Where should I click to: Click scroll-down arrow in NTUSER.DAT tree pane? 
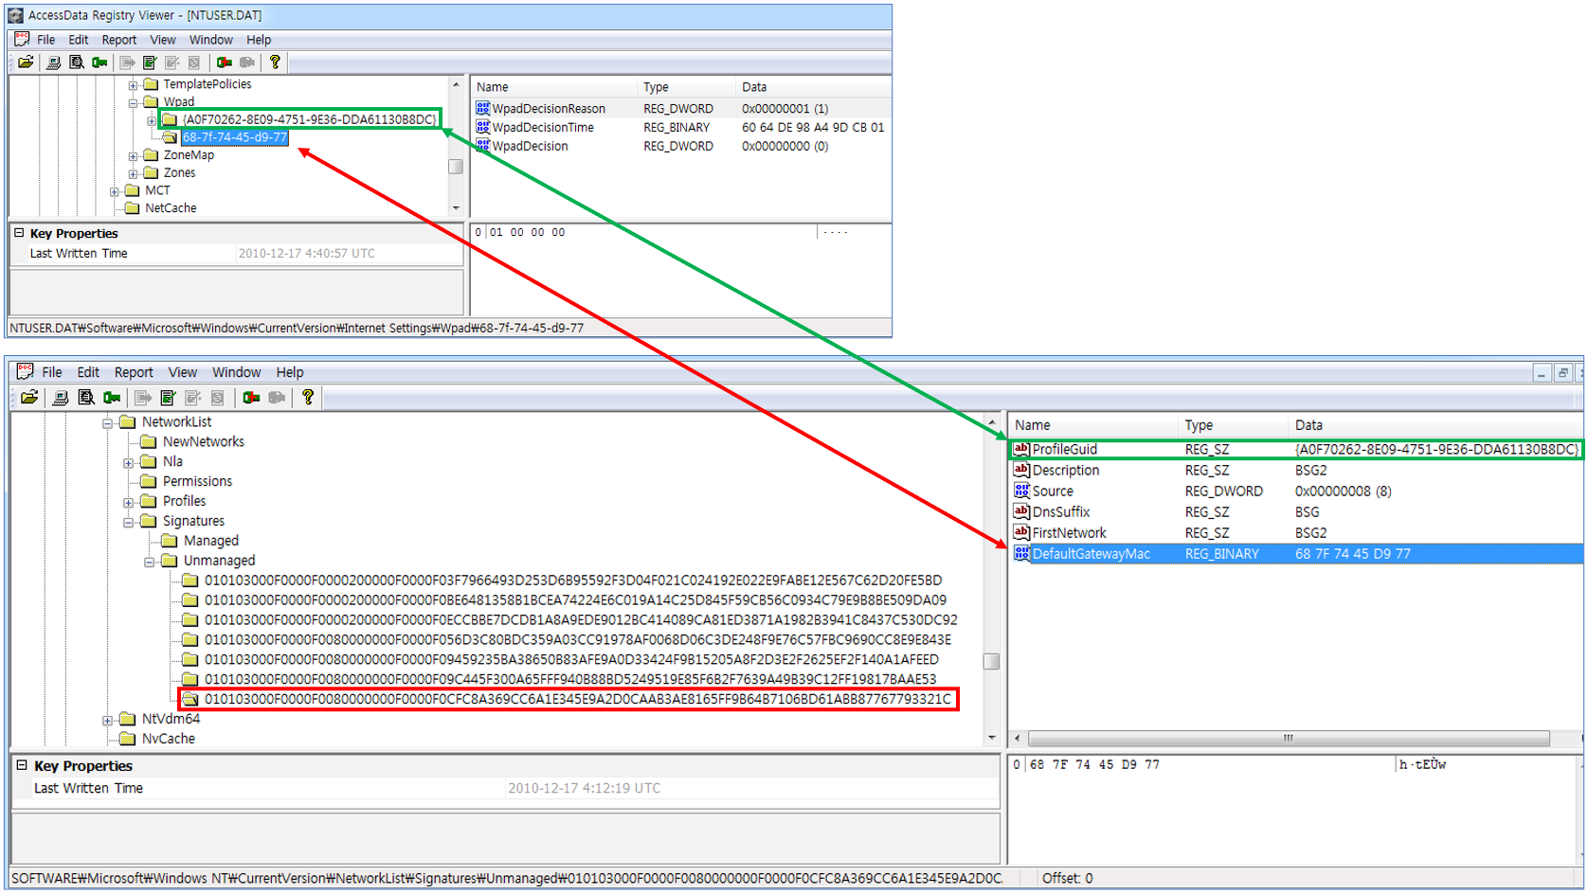point(456,208)
